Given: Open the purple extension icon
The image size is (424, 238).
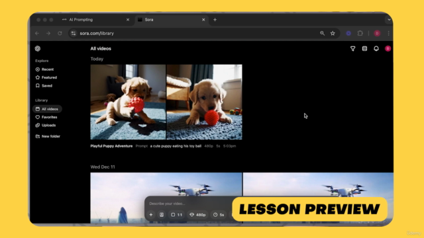Looking at the screenshot, I should (x=348, y=34).
